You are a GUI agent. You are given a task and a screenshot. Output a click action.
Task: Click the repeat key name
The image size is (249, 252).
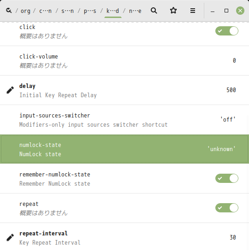click(29, 204)
